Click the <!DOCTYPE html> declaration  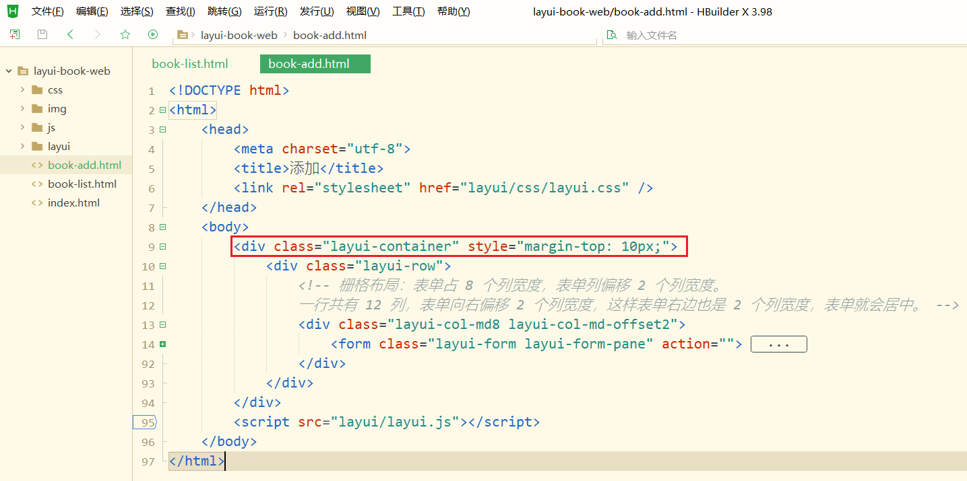tap(229, 90)
